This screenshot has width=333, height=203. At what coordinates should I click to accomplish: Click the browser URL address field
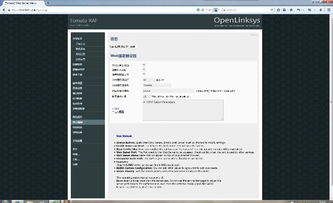[x=102, y=10]
